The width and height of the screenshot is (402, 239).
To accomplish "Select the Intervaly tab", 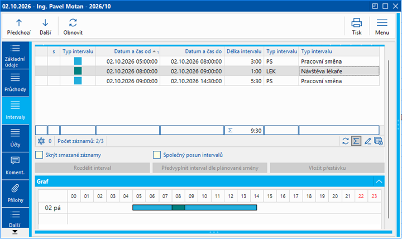I will [15, 111].
